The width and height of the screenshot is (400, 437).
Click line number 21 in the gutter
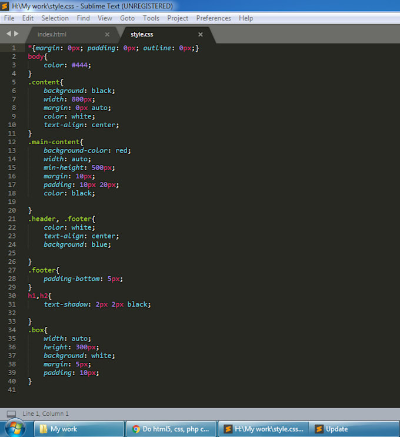(13, 219)
